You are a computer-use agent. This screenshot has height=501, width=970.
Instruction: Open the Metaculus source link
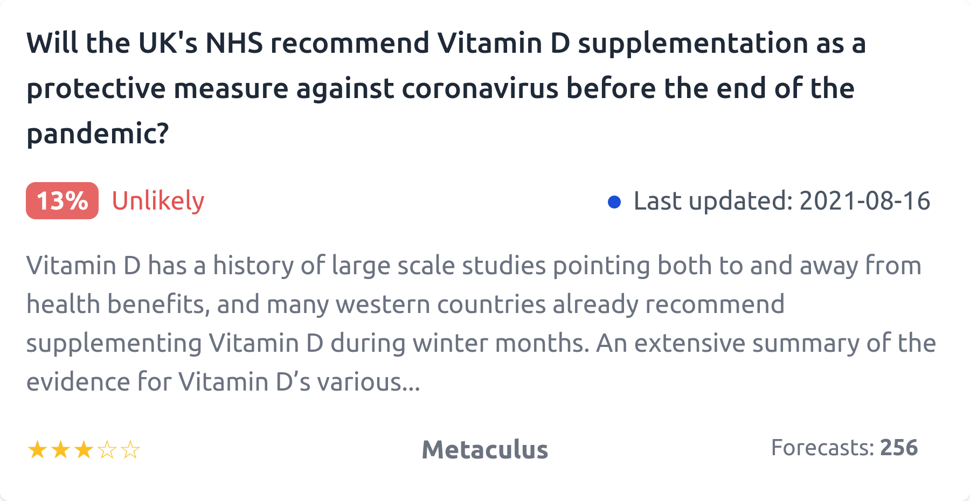coord(484,450)
